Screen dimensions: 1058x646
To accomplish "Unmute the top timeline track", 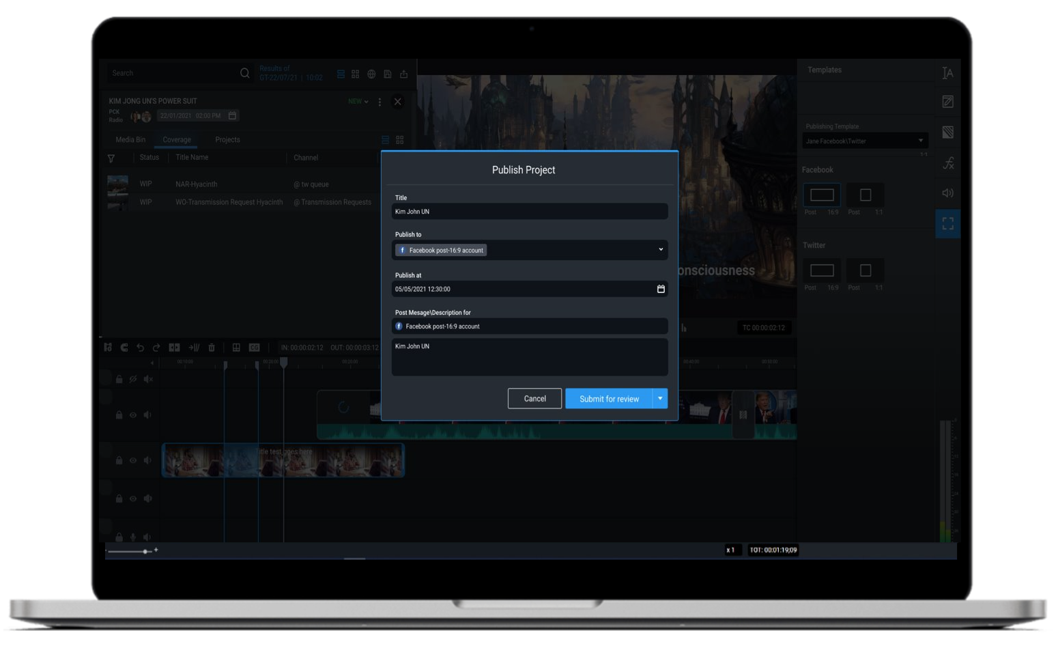I will point(148,379).
